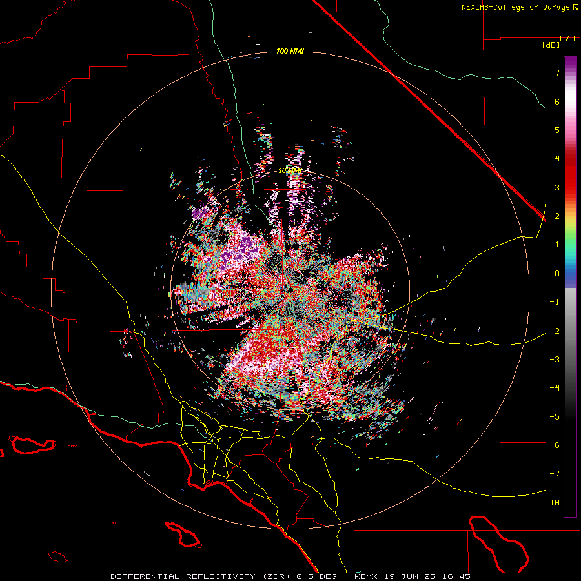Screen dimensions: 581x581
Task: Click the radar site center dot
Action: click(291, 290)
